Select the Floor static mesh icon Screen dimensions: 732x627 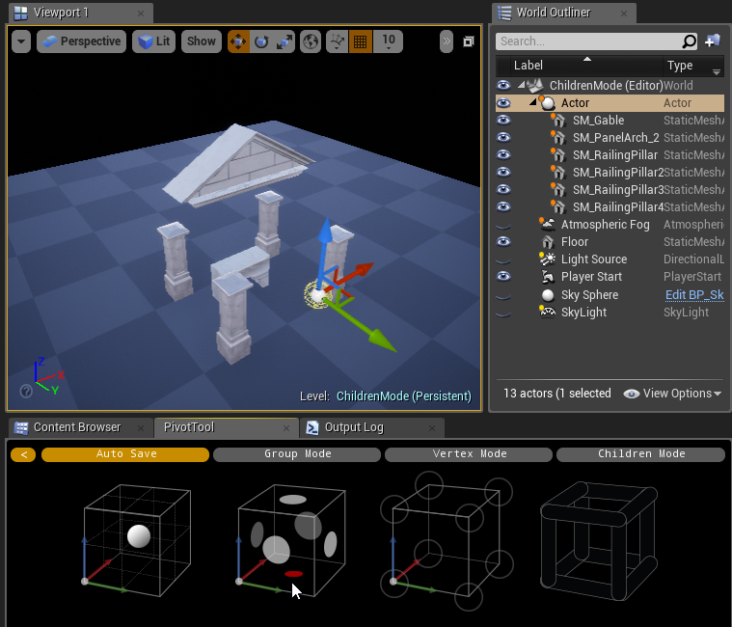click(x=547, y=242)
